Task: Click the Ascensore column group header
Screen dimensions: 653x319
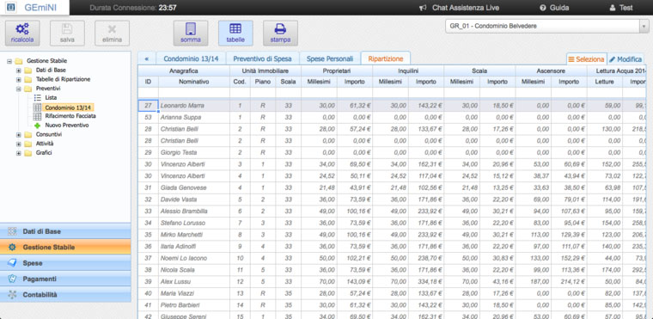Action: coord(551,71)
